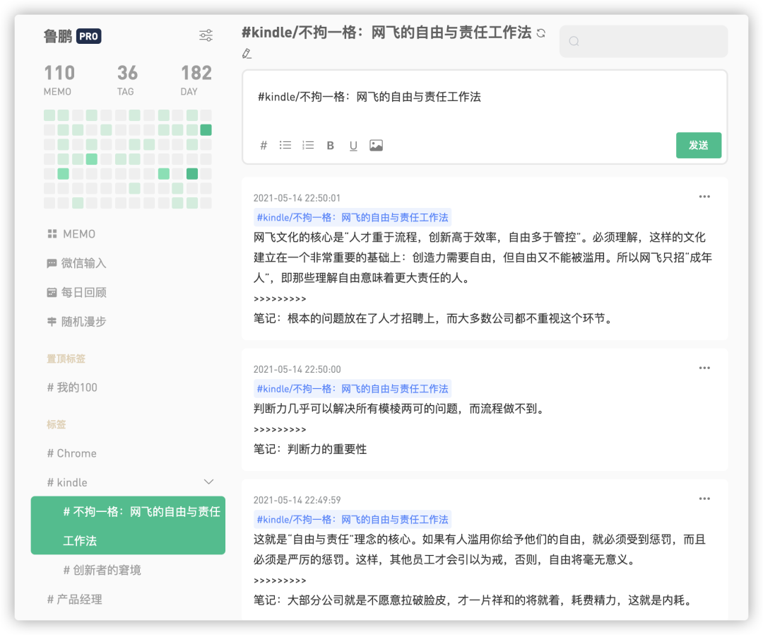Open 随机漫步 in the sidebar
The height and width of the screenshot is (635, 763).
click(76, 322)
